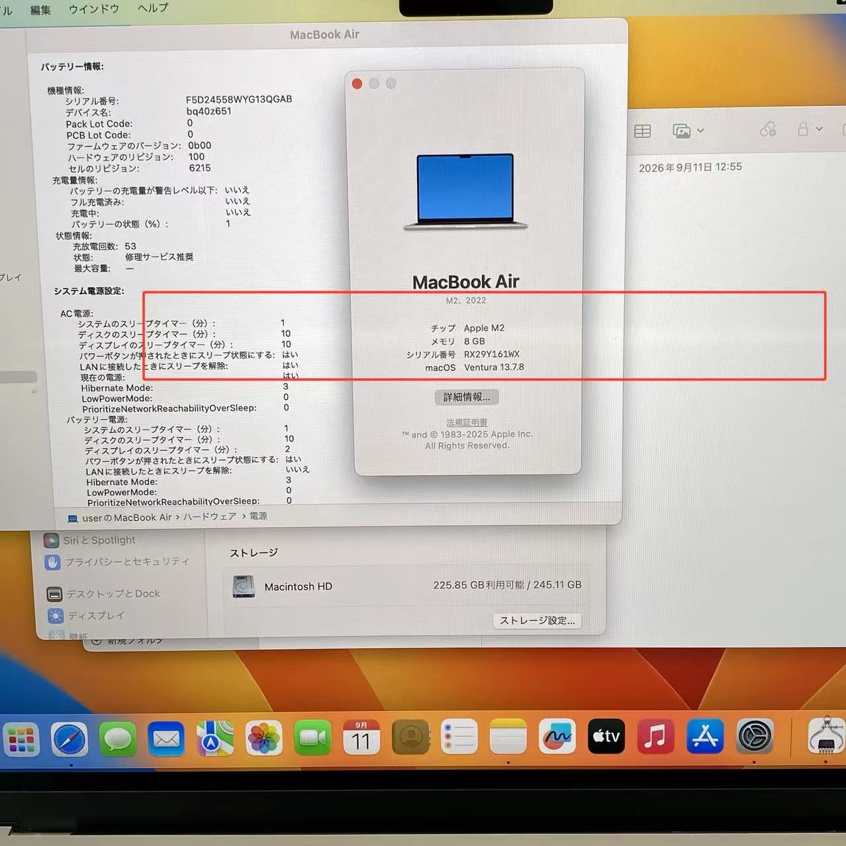This screenshot has height=846, width=846.
Task: Click the ファームウェアのバージョン 0b00 row
Action: click(139, 146)
